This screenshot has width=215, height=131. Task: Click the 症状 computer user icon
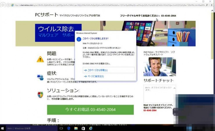pyautogui.click(x=40, y=77)
